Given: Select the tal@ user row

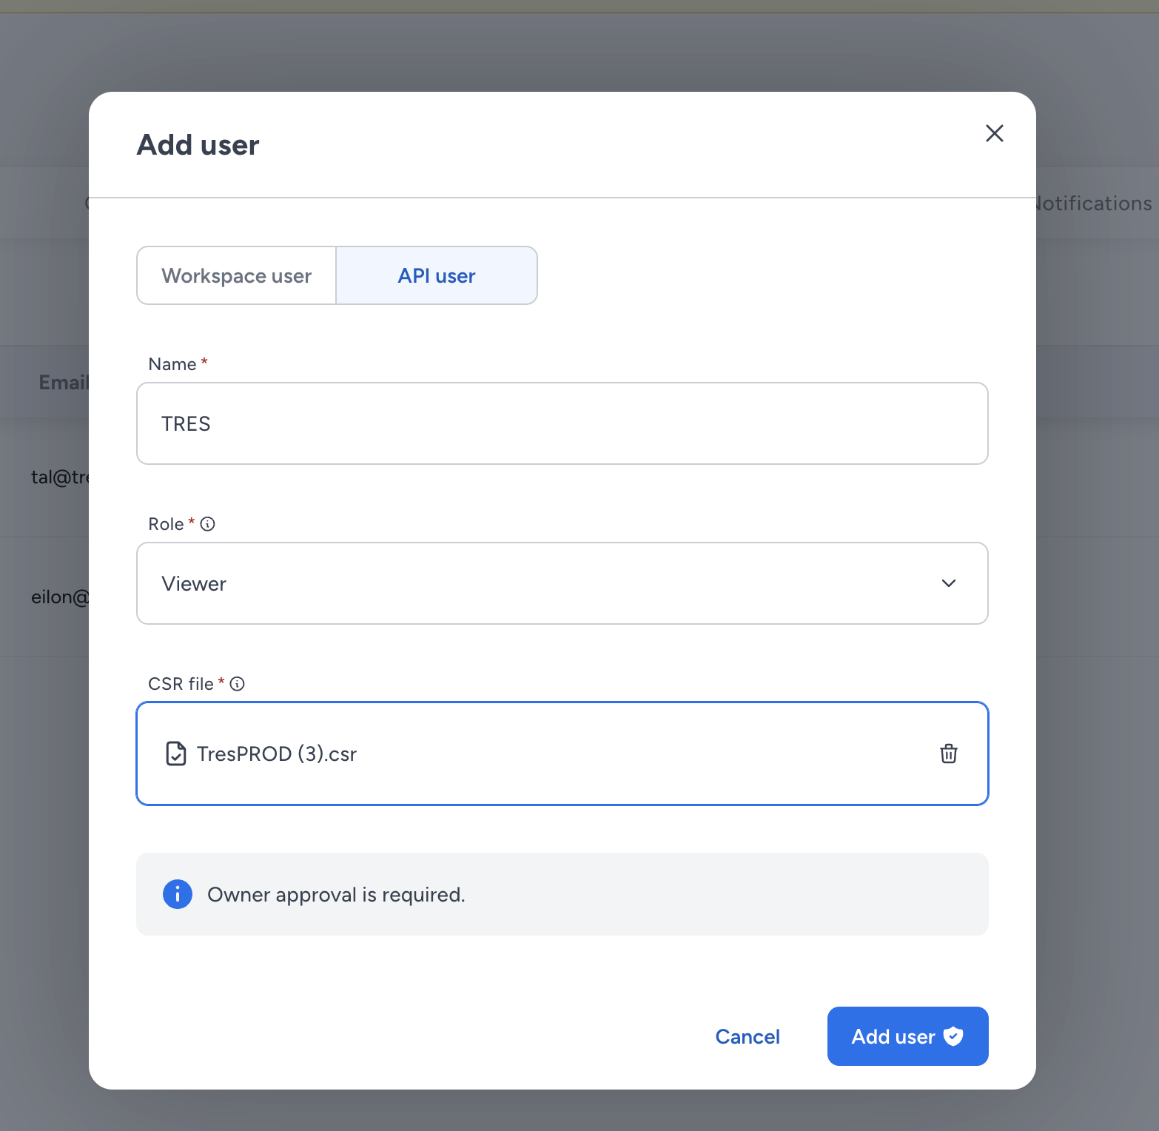Looking at the screenshot, I should click(59, 477).
